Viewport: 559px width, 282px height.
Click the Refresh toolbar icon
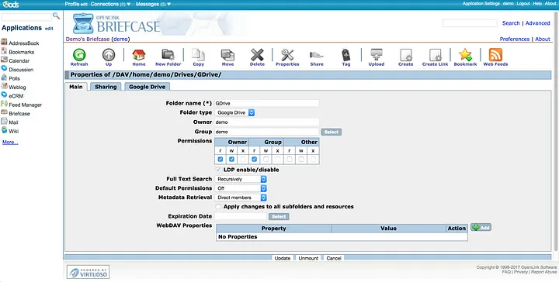[79, 55]
